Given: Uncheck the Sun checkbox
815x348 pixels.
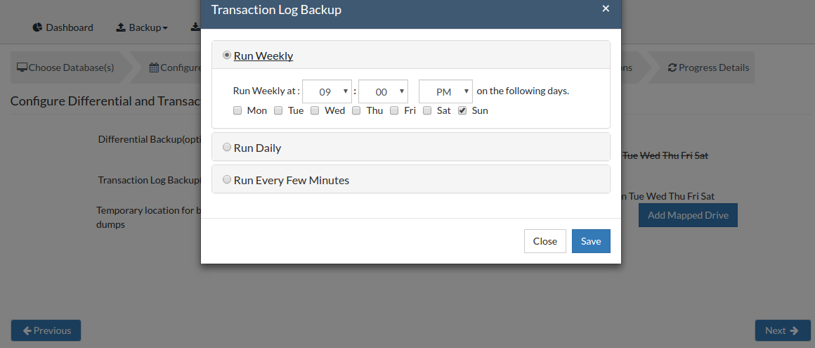Looking at the screenshot, I should (x=462, y=110).
